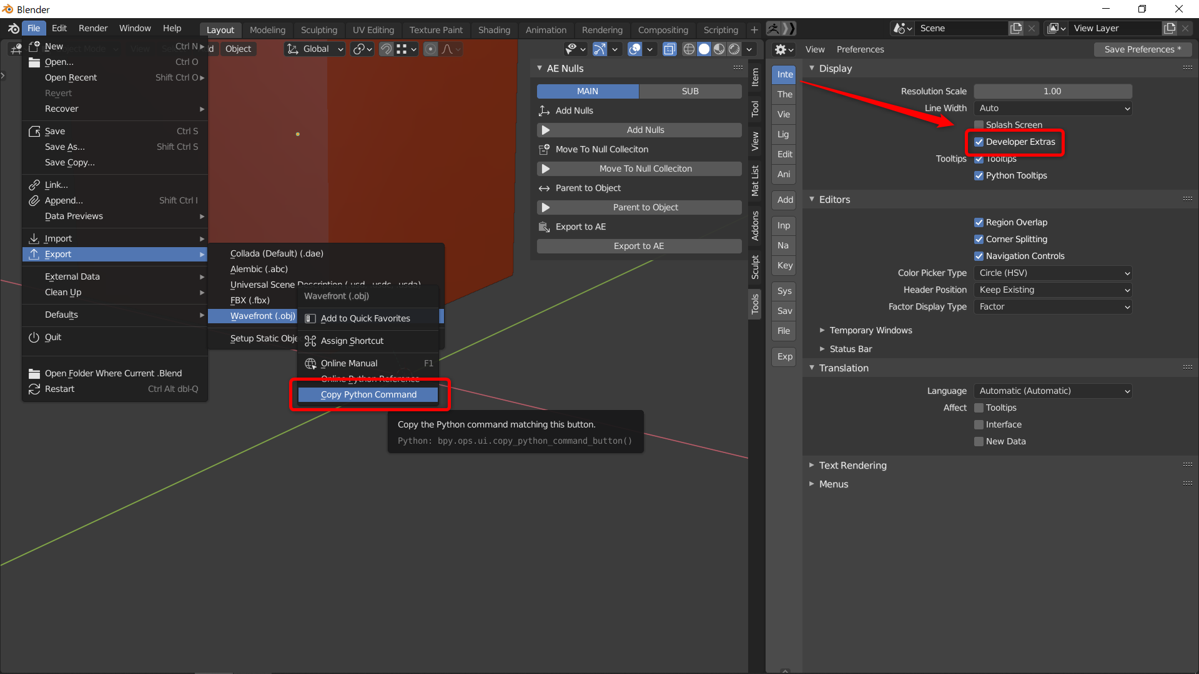
Task: Click the Export to AE icon
Action: tap(544, 227)
